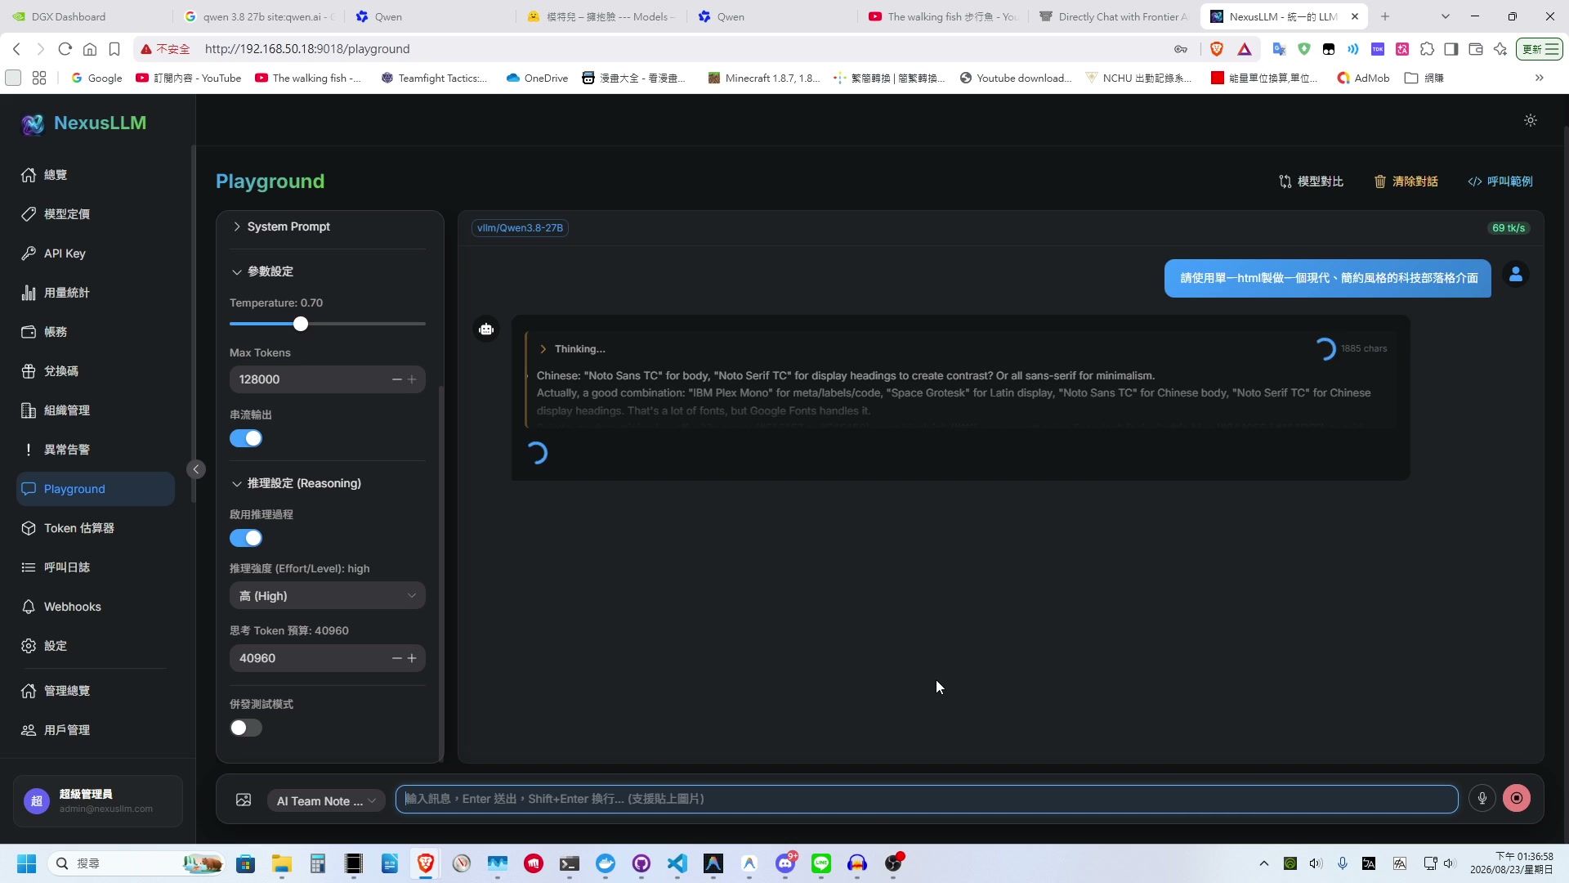The height and width of the screenshot is (883, 1569).
Task: Toggle enable reasoning process switch
Action: pos(246,538)
